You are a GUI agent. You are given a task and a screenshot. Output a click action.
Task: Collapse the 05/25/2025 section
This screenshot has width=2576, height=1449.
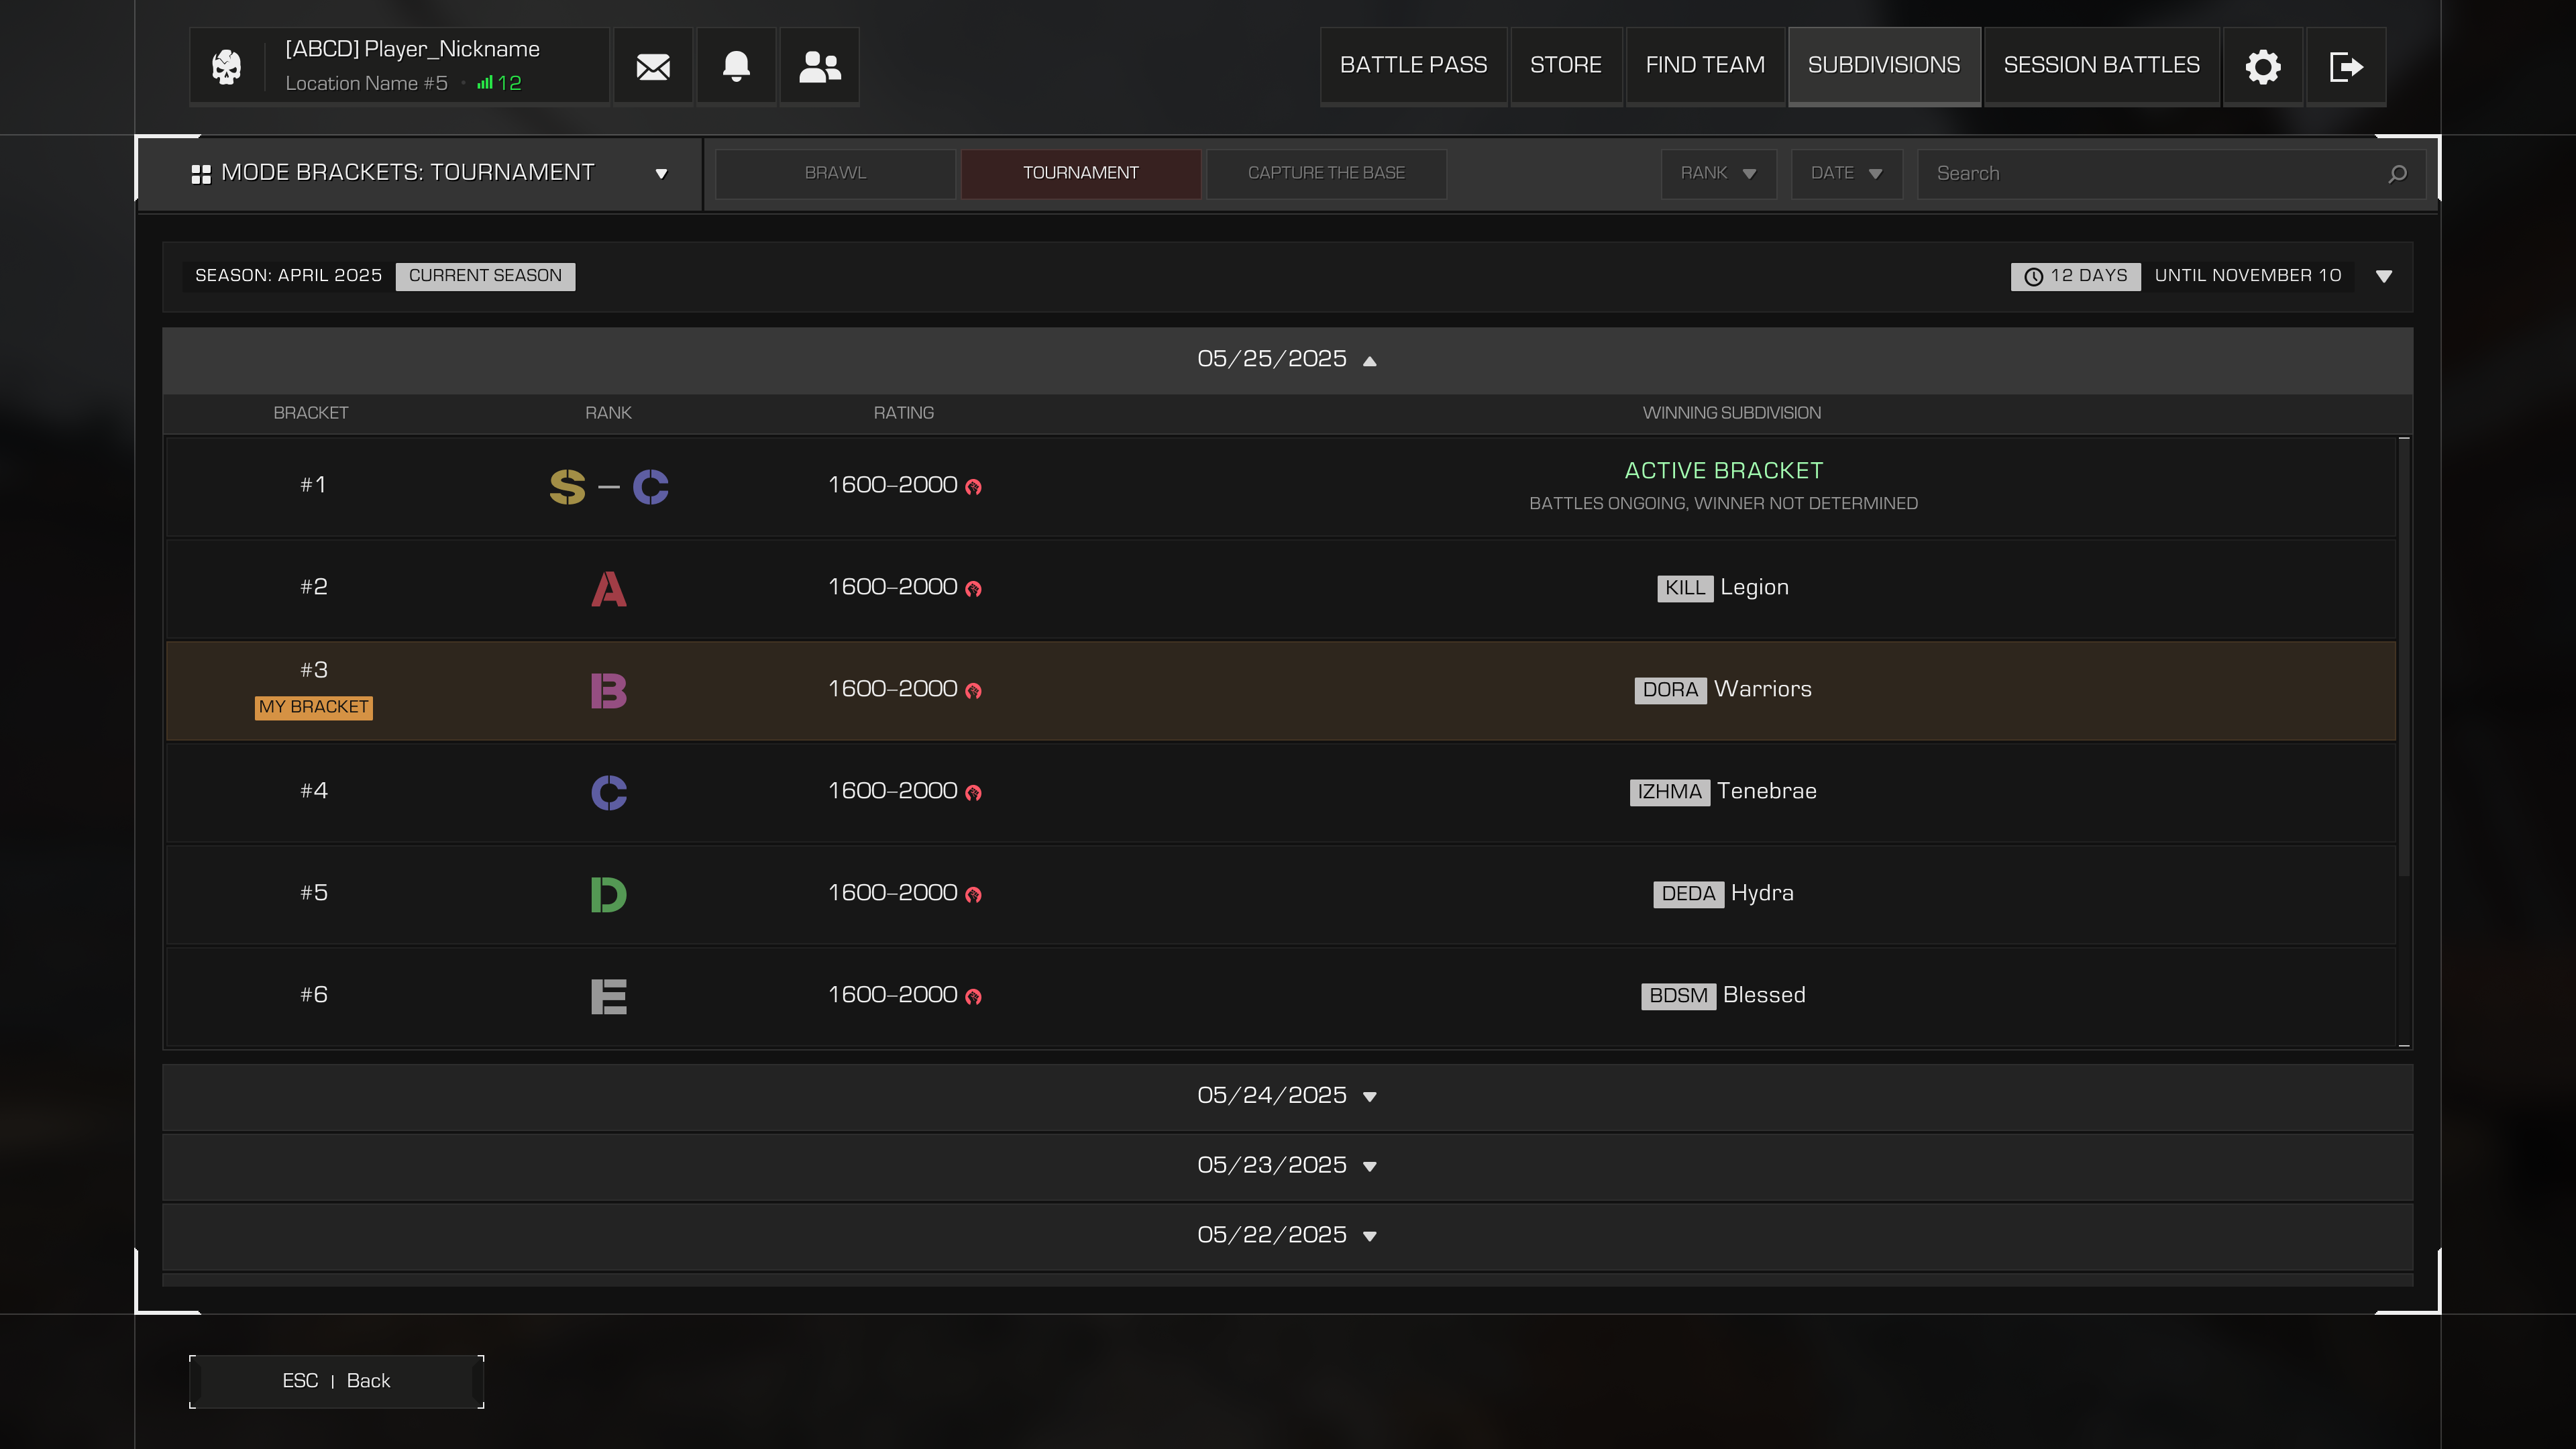tap(1287, 360)
